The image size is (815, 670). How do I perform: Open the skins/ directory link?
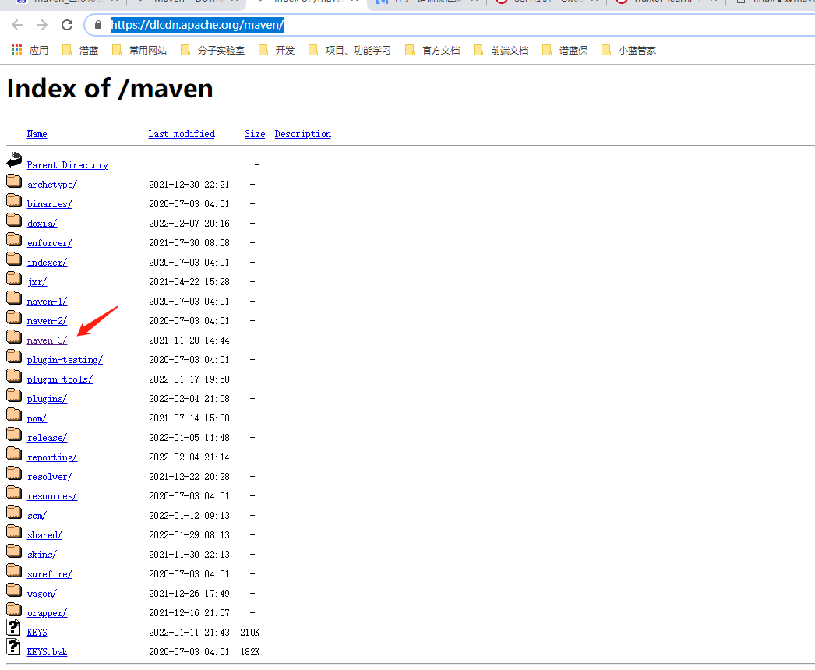point(42,555)
